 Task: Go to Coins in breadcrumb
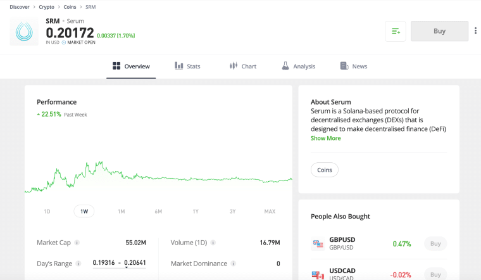[70, 7]
